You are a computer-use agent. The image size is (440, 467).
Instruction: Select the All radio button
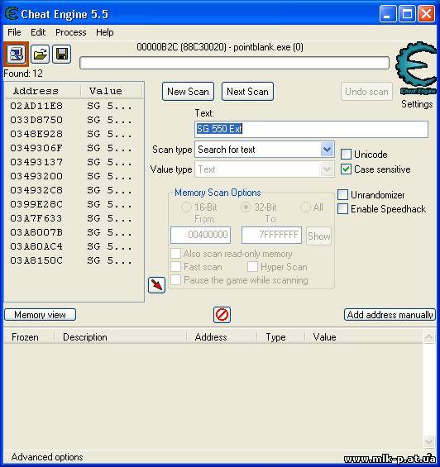click(x=305, y=207)
